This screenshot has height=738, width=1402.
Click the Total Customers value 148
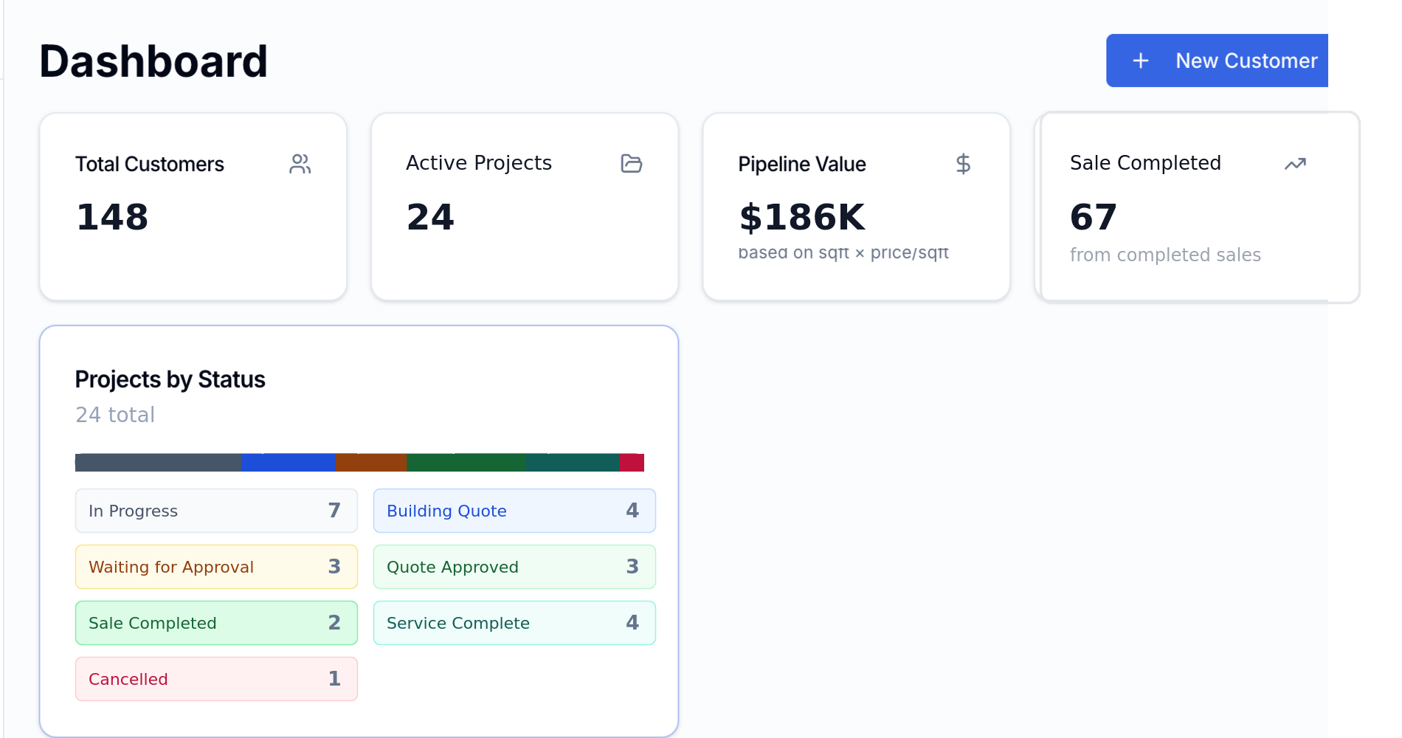point(112,217)
